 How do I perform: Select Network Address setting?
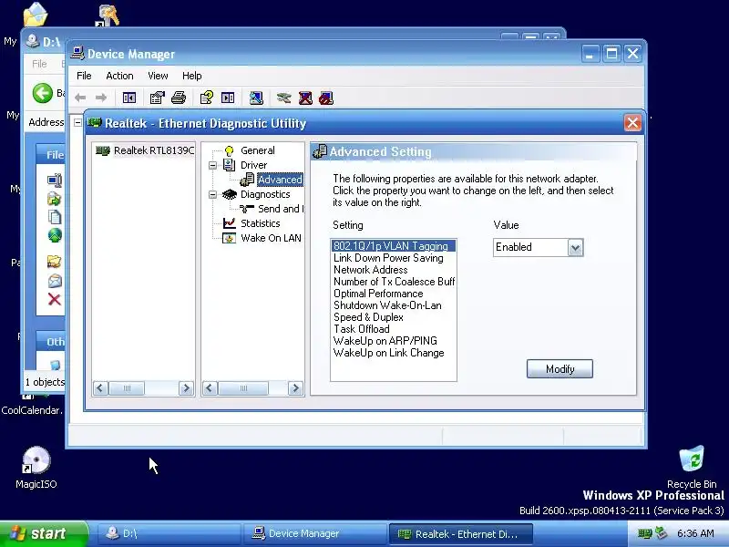pos(394,270)
